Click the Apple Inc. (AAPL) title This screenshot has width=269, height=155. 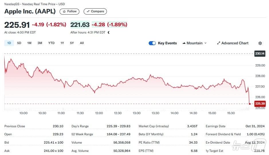coord(30,11)
